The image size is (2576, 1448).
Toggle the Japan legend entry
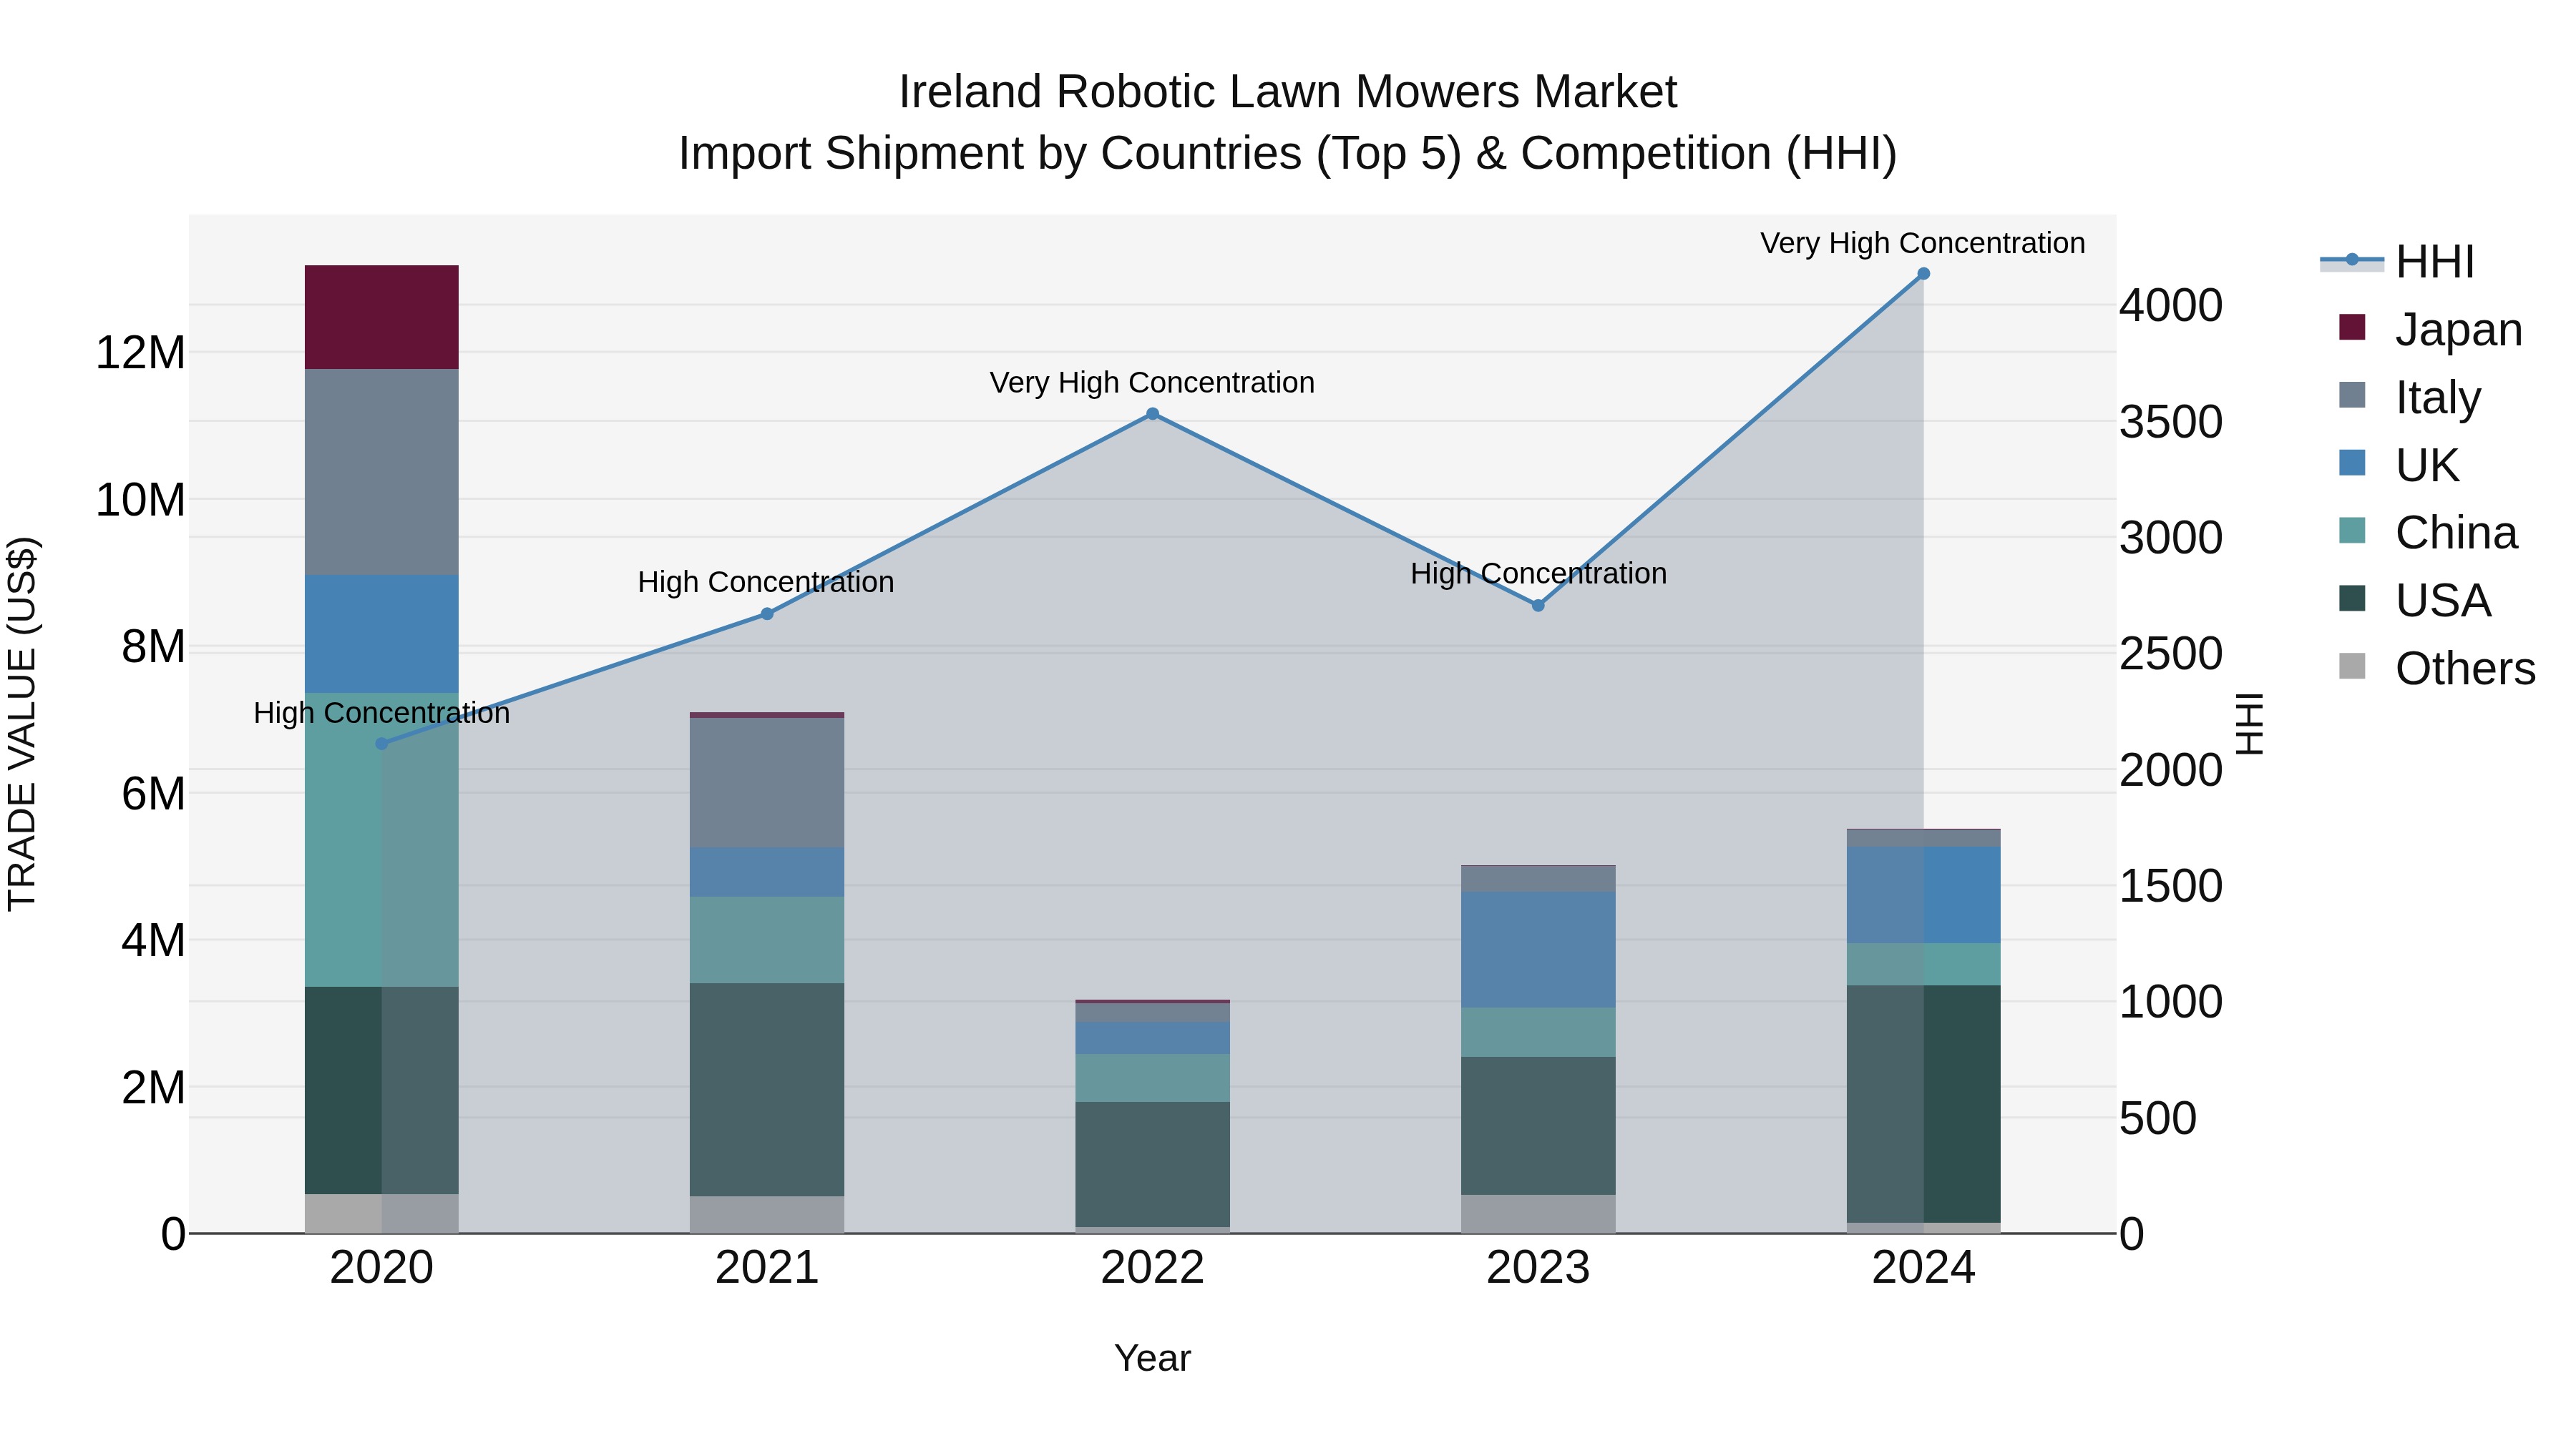coord(2430,329)
